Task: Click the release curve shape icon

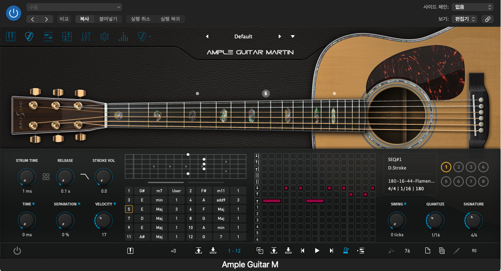Action: 85,176
